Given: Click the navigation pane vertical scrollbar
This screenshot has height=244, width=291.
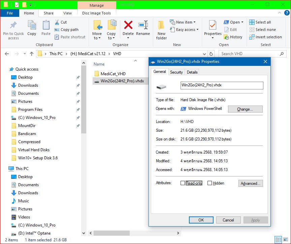Looking at the screenshot, I should [x=84, y=100].
